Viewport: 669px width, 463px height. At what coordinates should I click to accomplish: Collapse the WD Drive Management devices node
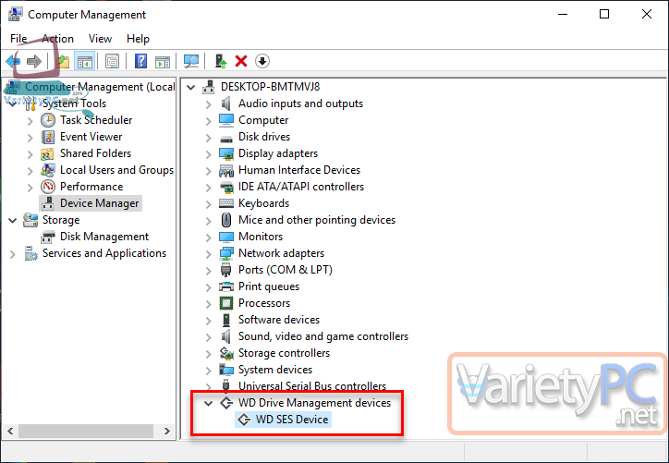[x=208, y=403]
